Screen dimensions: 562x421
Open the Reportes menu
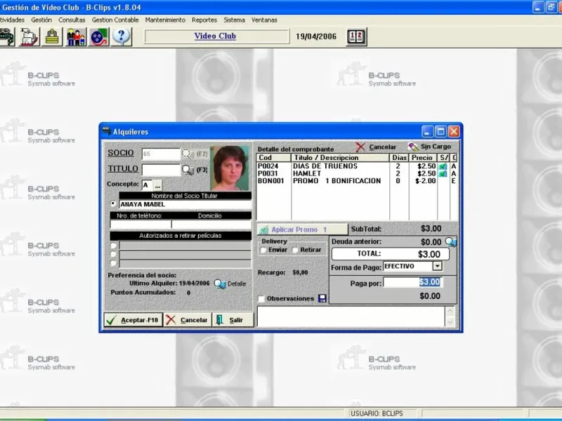point(204,20)
